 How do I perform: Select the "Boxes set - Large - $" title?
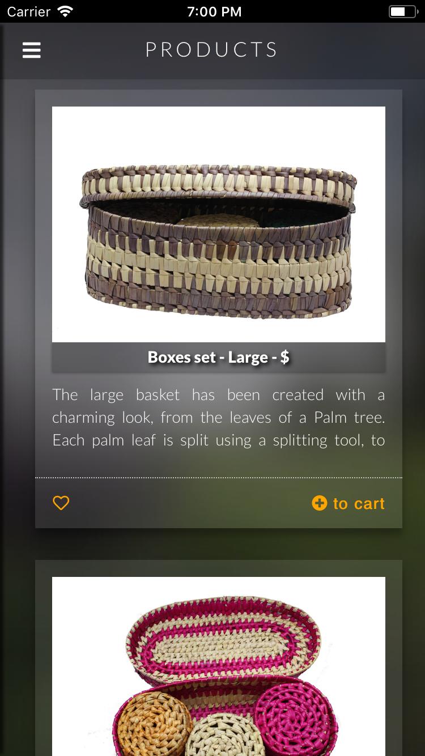[x=219, y=357]
